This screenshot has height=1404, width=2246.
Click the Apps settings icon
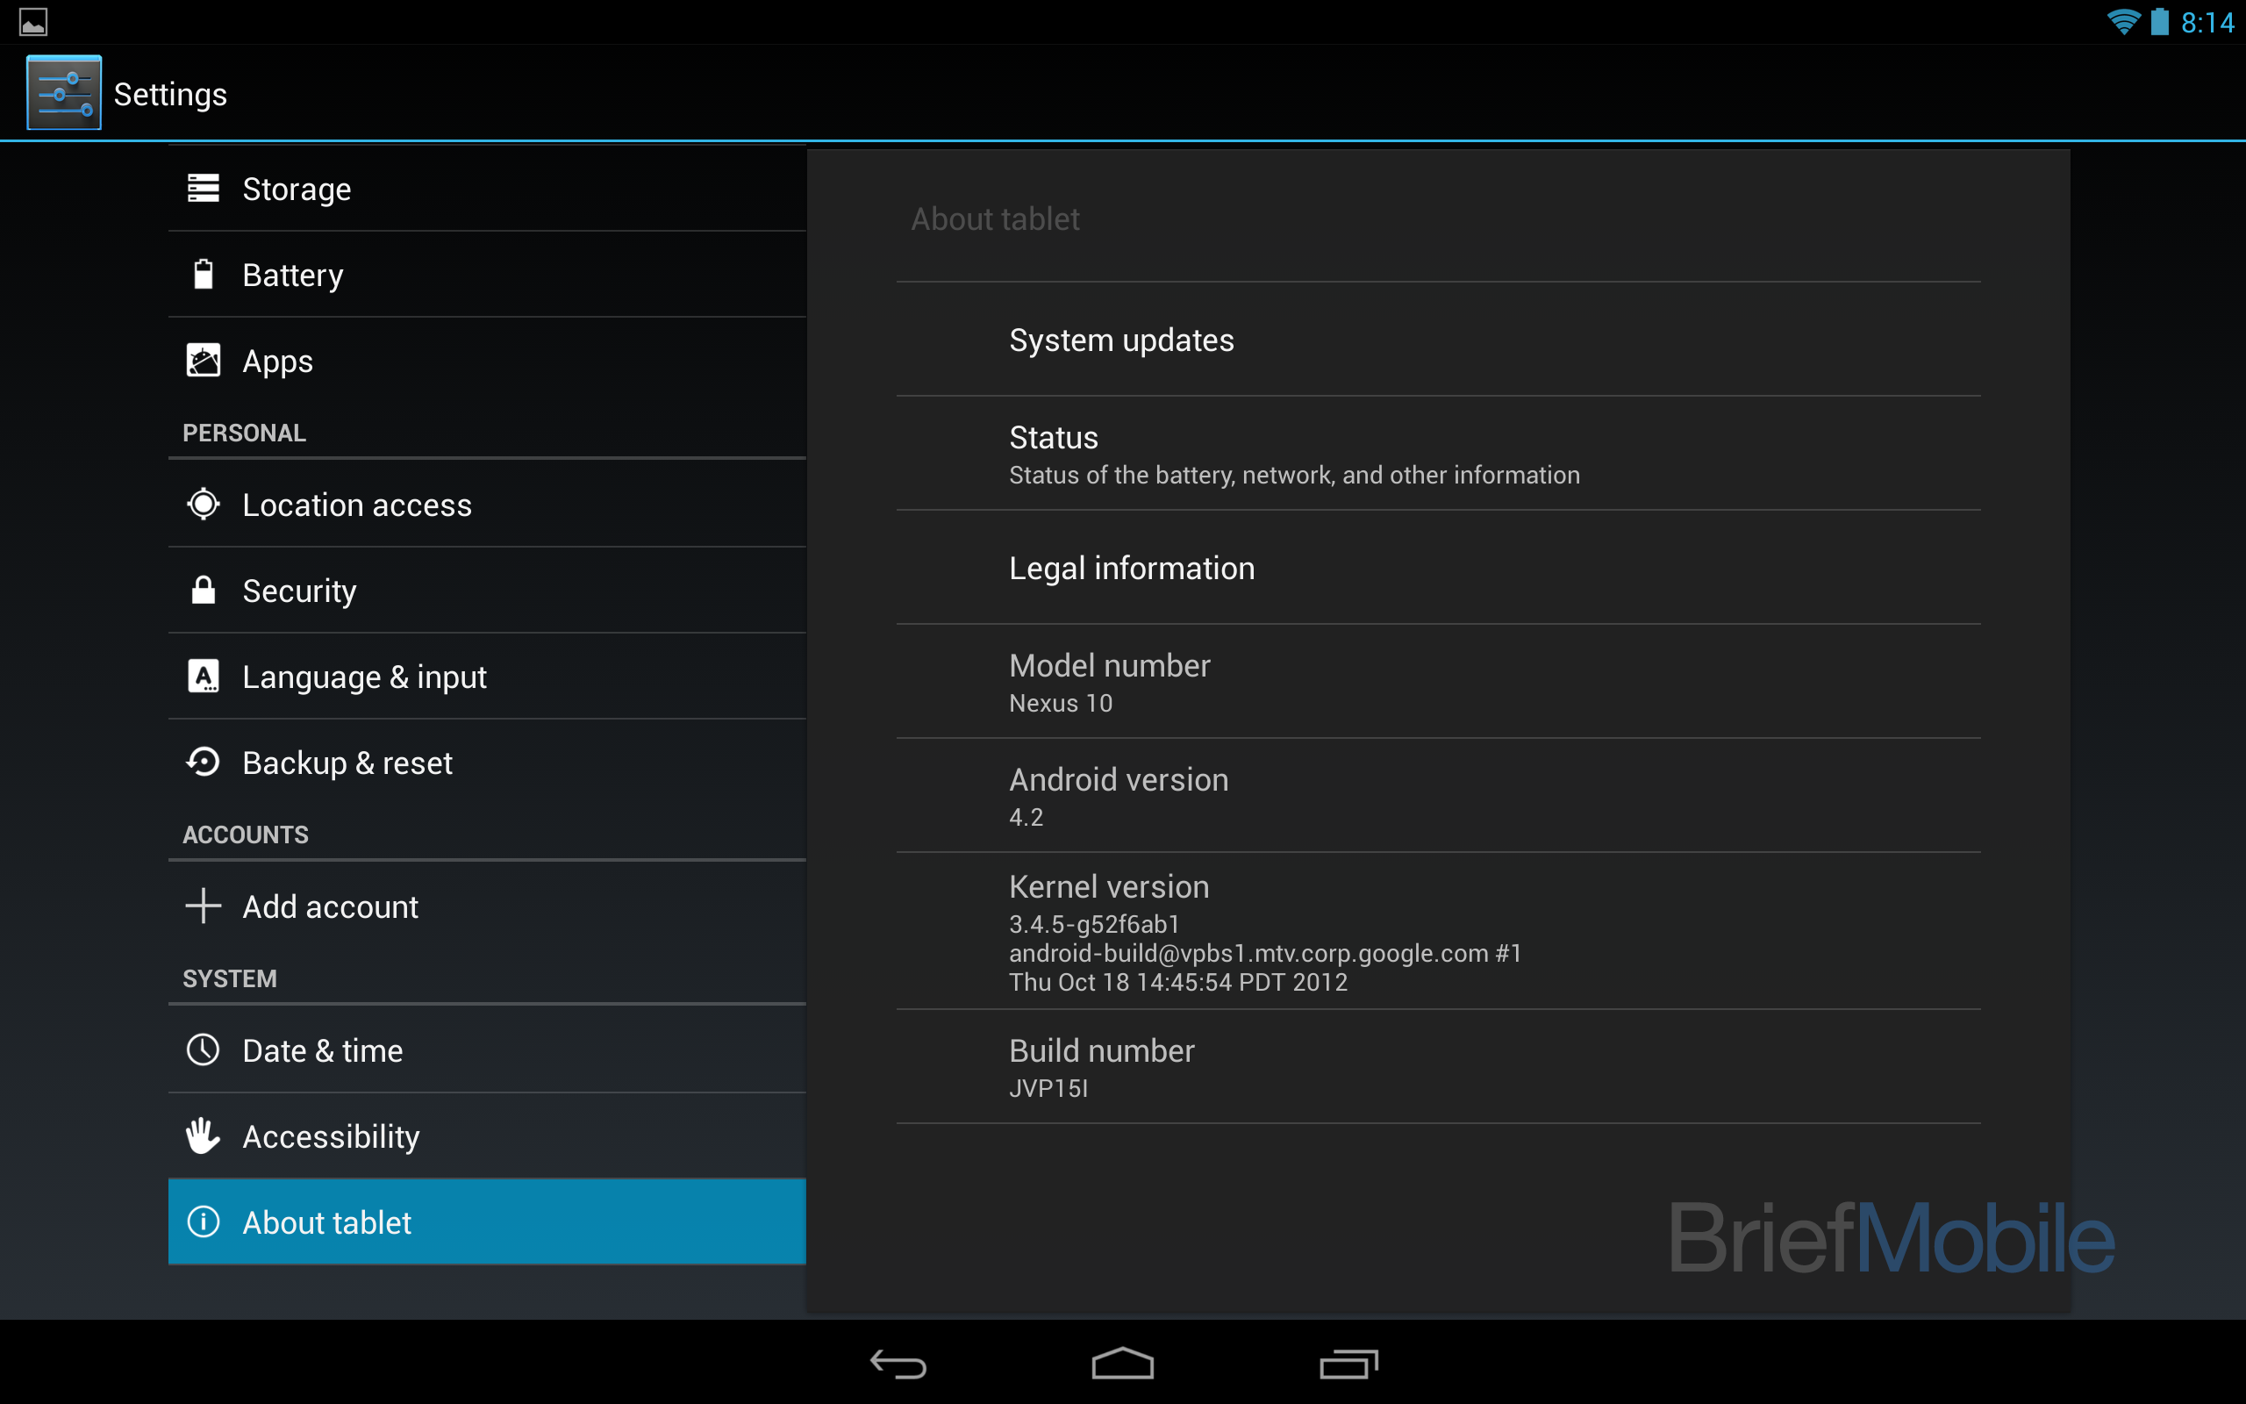(x=205, y=359)
